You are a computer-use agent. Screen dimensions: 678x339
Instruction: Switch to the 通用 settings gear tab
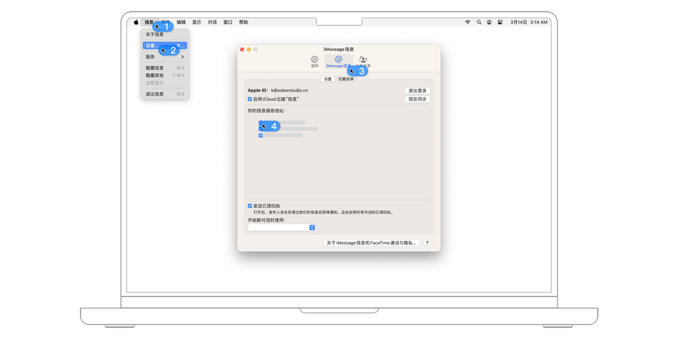pos(314,62)
